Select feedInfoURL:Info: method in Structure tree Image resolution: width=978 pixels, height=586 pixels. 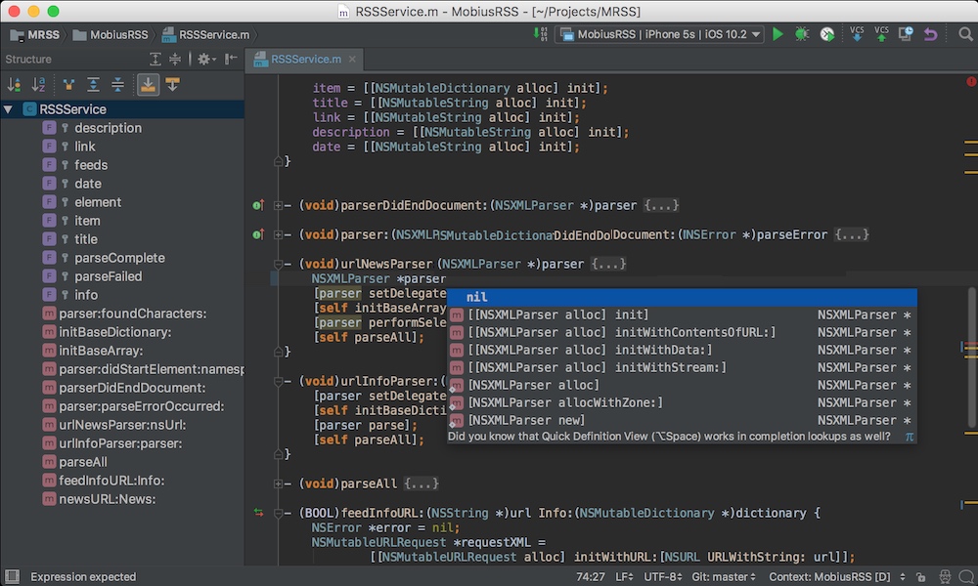point(111,481)
